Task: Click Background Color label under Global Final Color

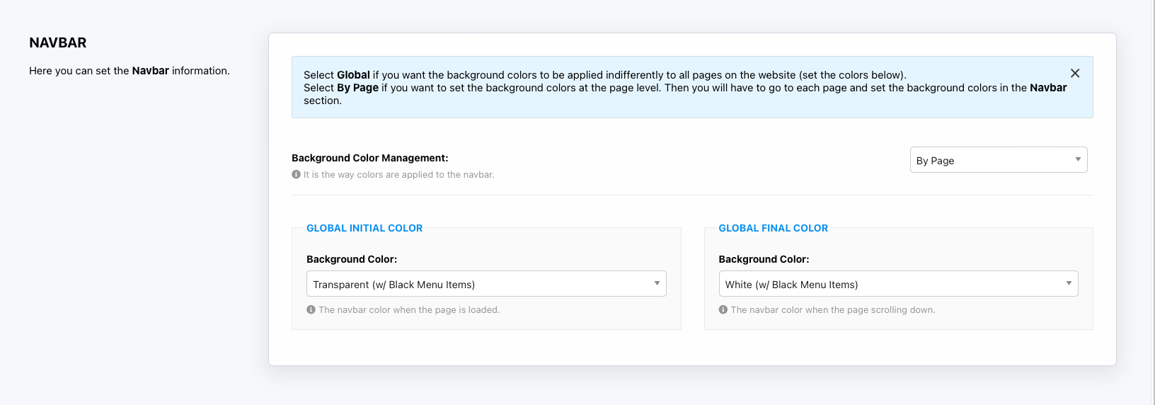Action: [764, 259]
